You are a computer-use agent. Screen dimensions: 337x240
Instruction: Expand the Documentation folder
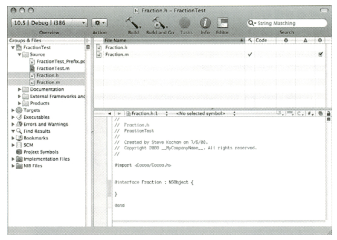(20, 89)
